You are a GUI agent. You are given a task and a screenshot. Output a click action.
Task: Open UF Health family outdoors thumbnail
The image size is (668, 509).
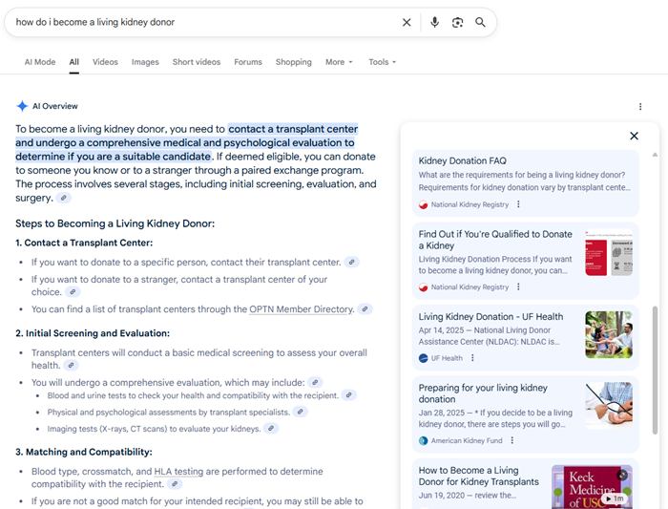[609, 334]
